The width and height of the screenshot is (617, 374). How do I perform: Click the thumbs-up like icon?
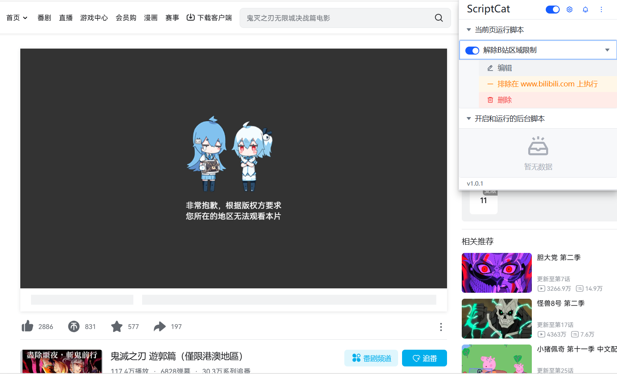[27, 326]
